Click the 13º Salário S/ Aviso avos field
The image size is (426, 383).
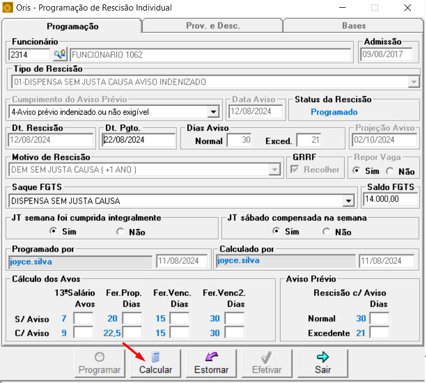tap(84, 319)
